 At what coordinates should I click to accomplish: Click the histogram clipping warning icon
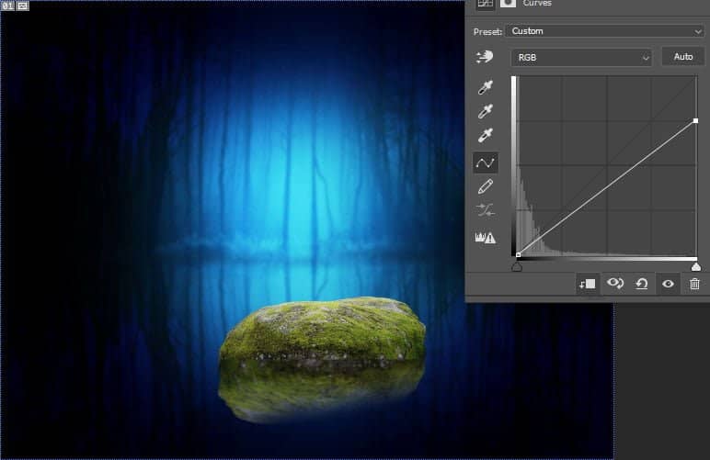(x=485, y=237)
